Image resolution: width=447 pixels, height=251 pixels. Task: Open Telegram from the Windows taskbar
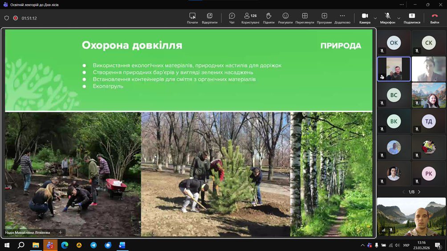pos(93,245)
